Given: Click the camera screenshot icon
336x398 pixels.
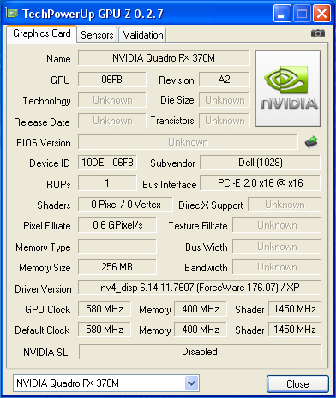Looking at the screenshot, I should [x=318, y=33].
